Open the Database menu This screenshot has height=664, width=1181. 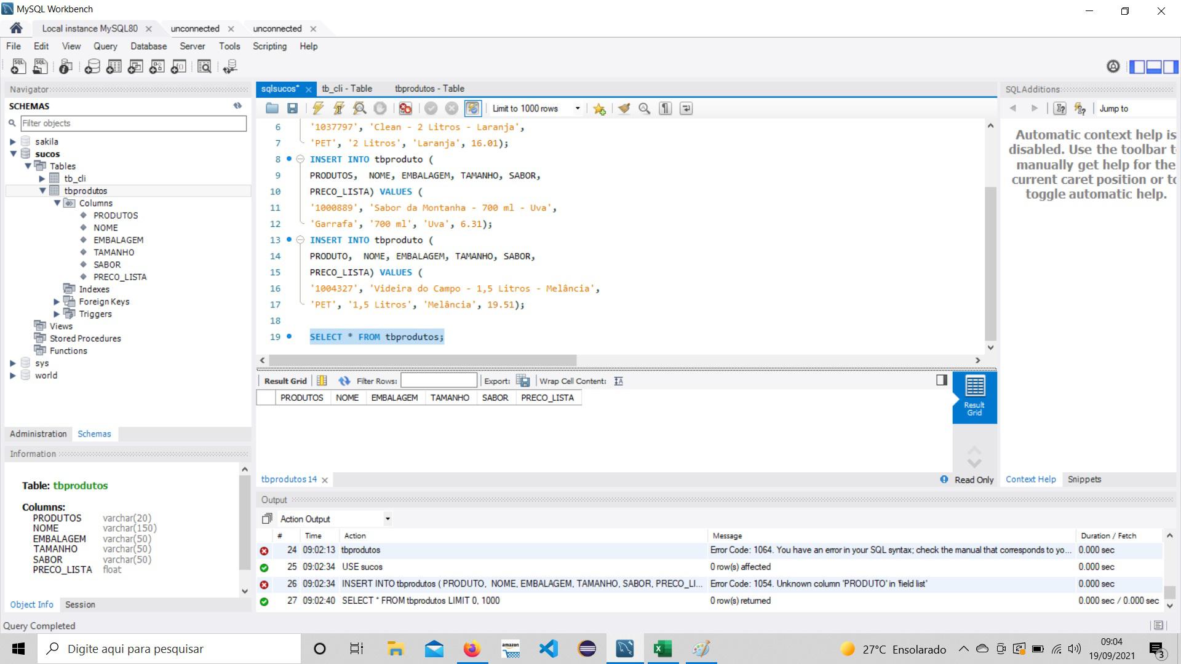(148, 46)
